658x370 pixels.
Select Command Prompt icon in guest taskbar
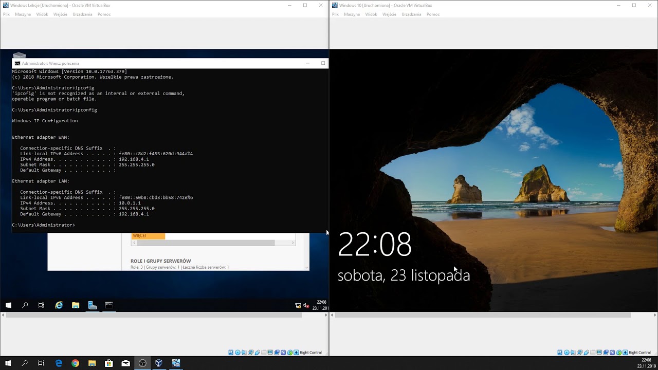[x=109, y=305]
